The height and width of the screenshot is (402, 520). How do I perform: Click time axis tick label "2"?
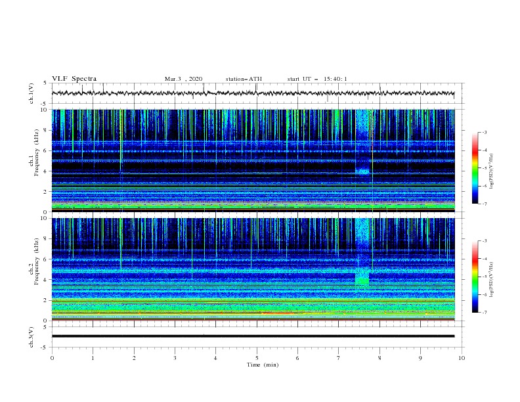pyautogui.click(x=134, y=358)
